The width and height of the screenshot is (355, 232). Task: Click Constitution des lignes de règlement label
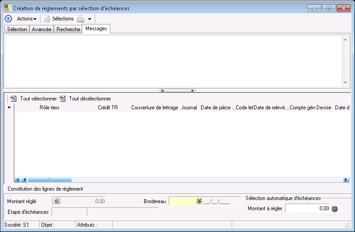(x=45, y=189)
